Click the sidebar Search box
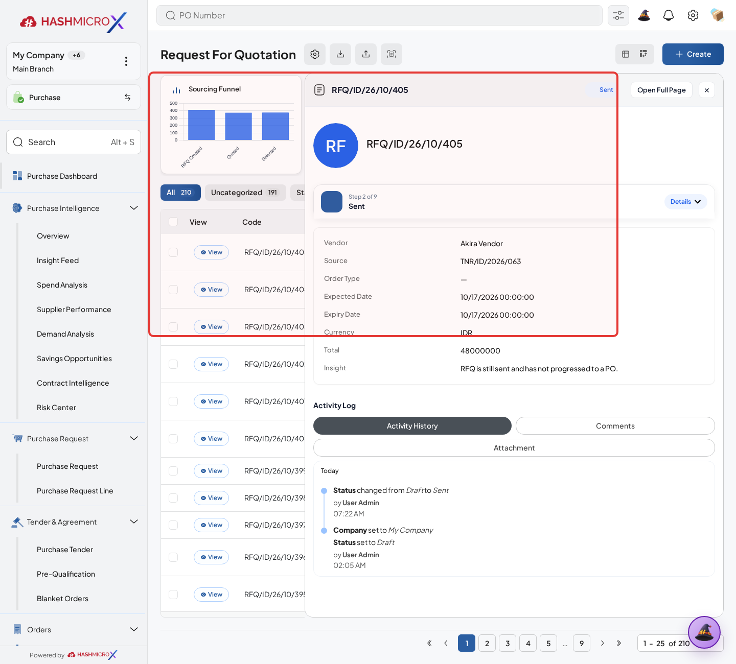Image resolution: width=736 pixels, height=664 pixels. [x=74, y=142]
